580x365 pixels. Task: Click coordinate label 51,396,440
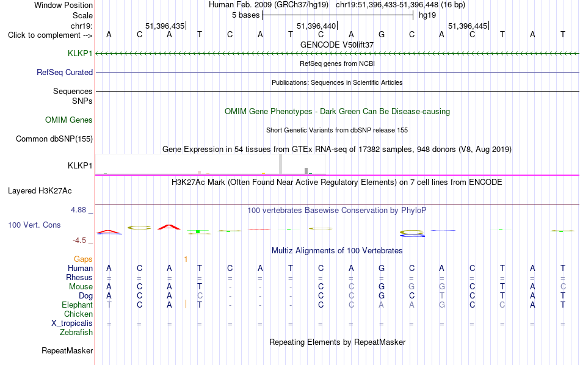coord(316,26)
